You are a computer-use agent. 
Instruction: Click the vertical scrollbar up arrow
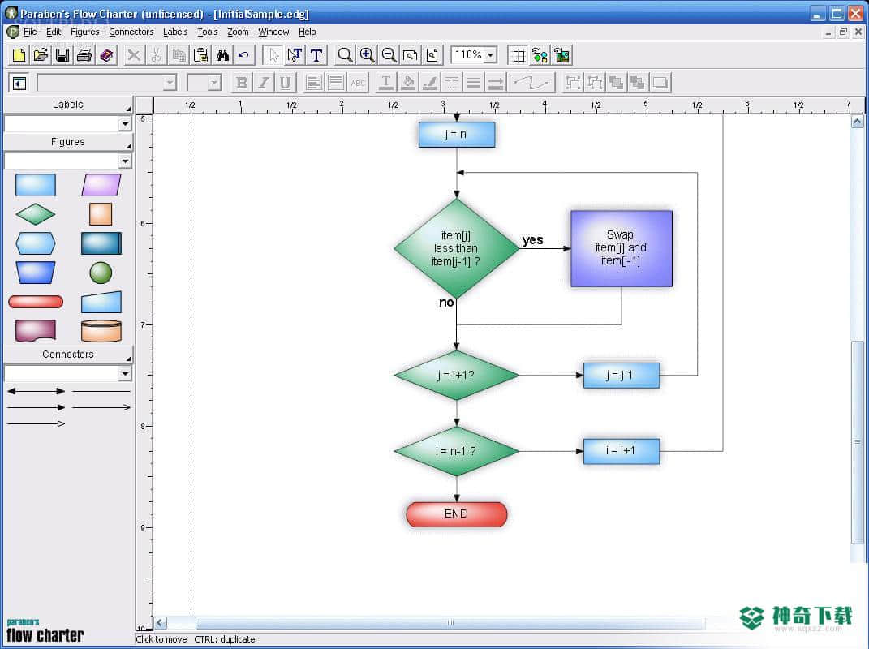click(857, 122)
